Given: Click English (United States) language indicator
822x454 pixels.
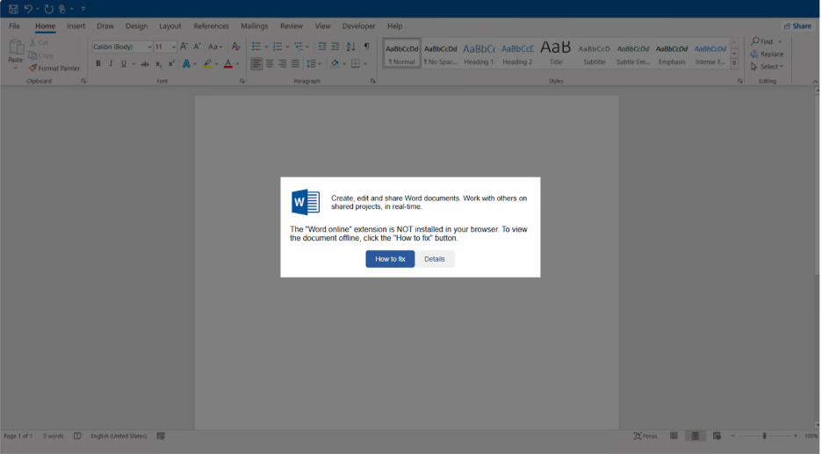Looking at the screenshot, I should pyautogui.click(x=119, y=436).
